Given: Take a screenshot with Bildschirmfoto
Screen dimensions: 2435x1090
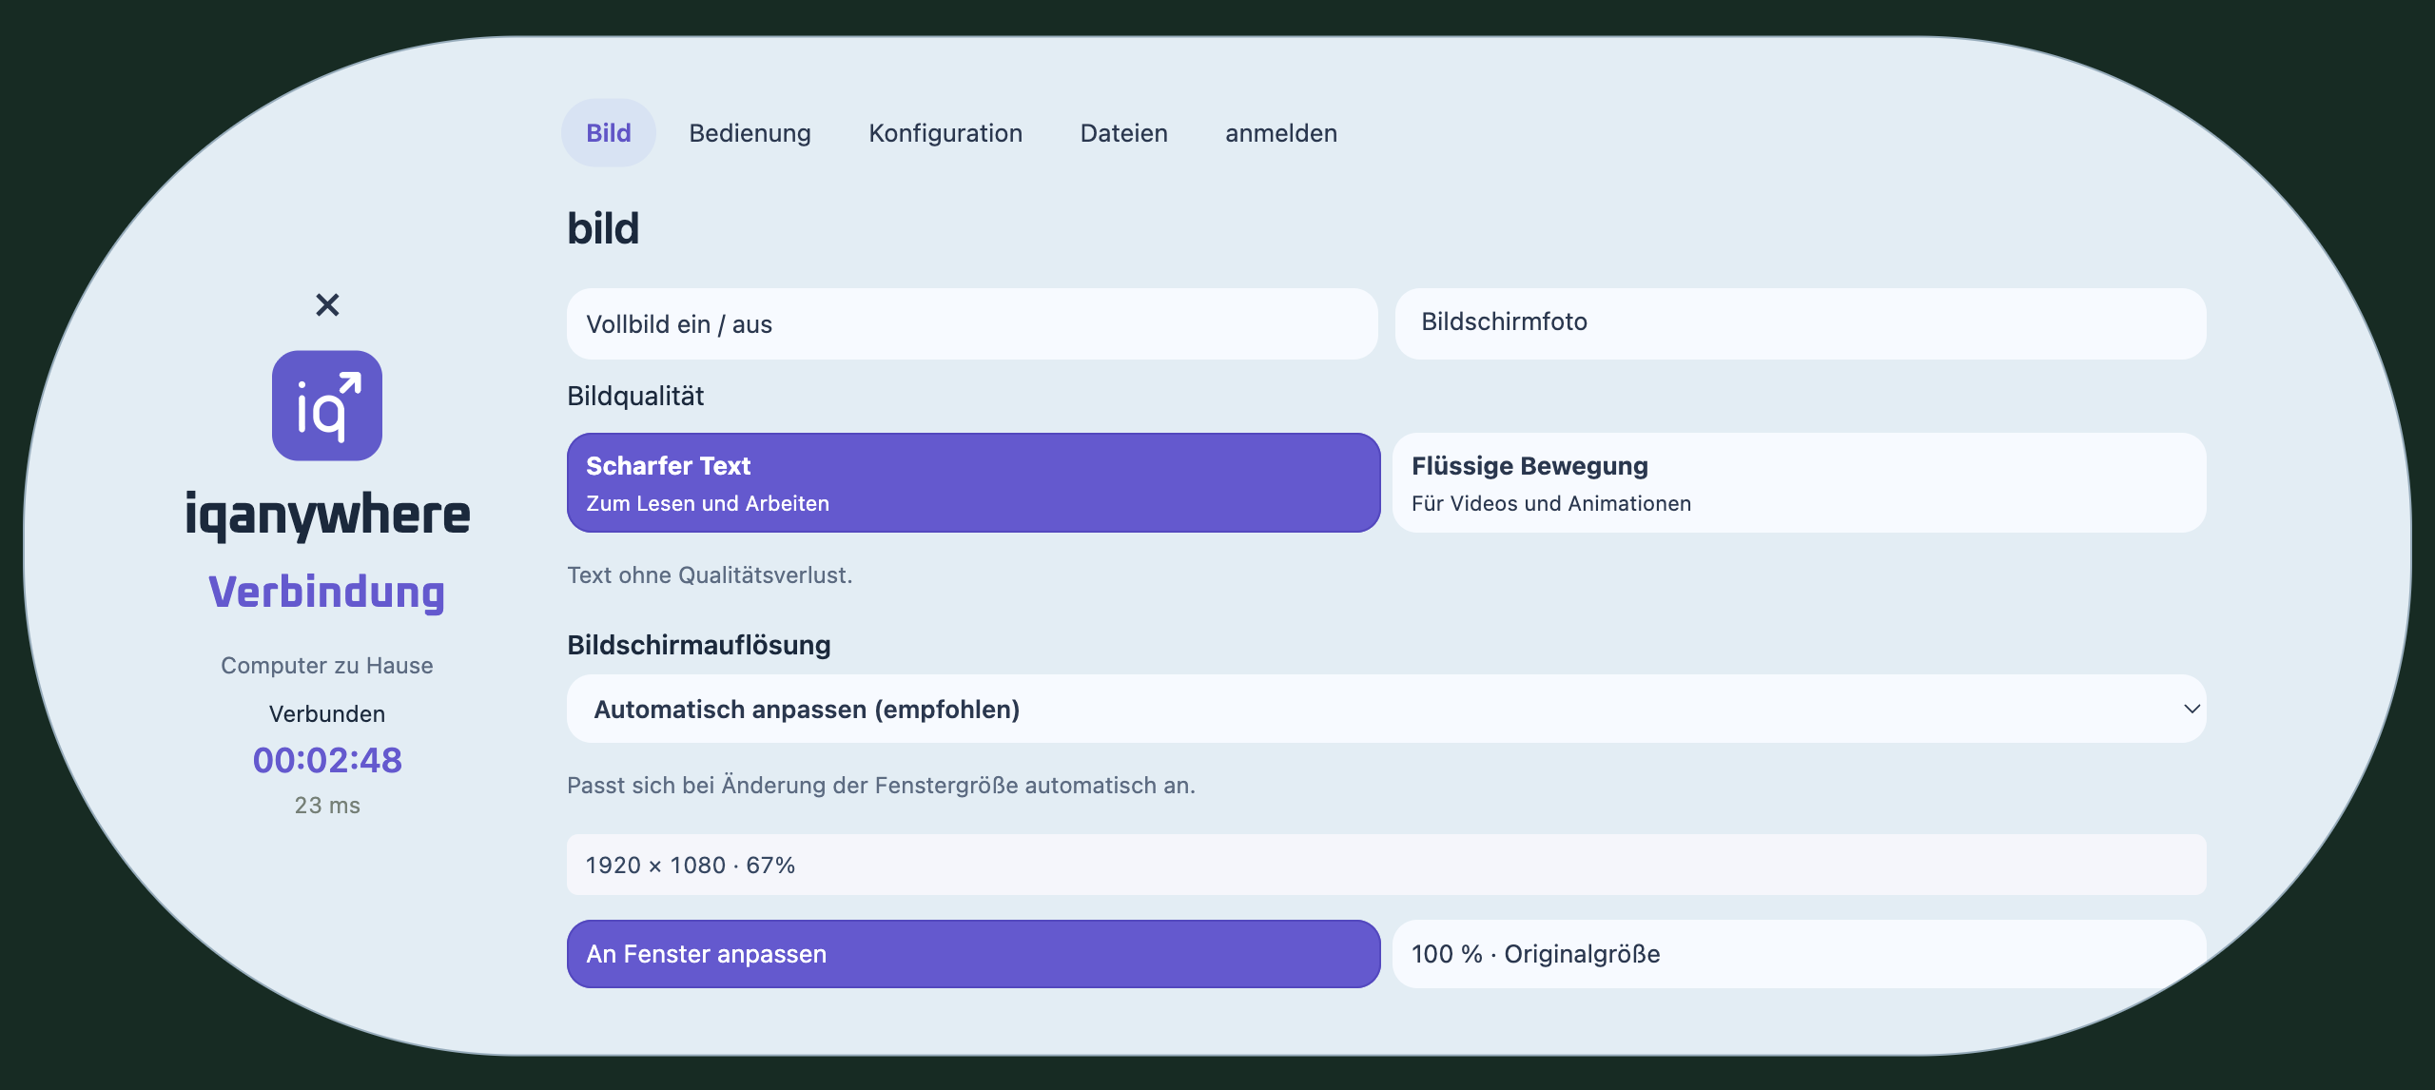Looking at the screenshot, I should coord(1801,324).
